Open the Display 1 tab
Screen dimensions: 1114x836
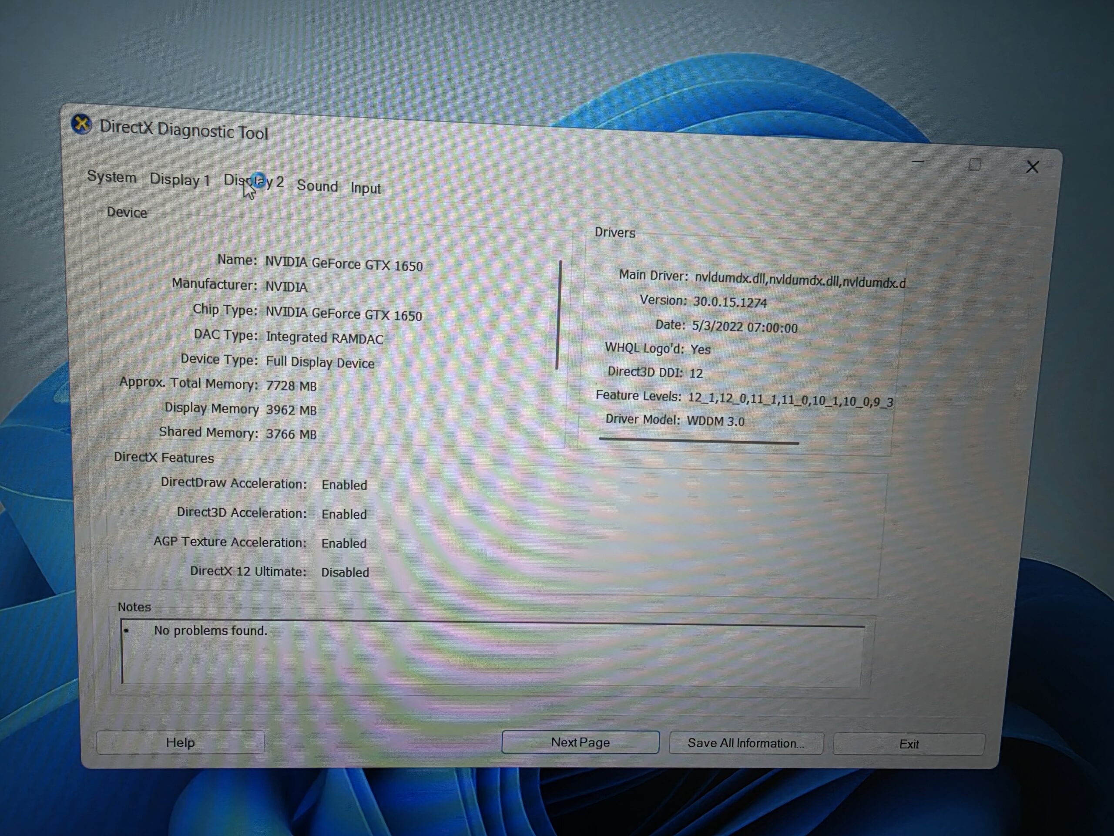(180, 179)
